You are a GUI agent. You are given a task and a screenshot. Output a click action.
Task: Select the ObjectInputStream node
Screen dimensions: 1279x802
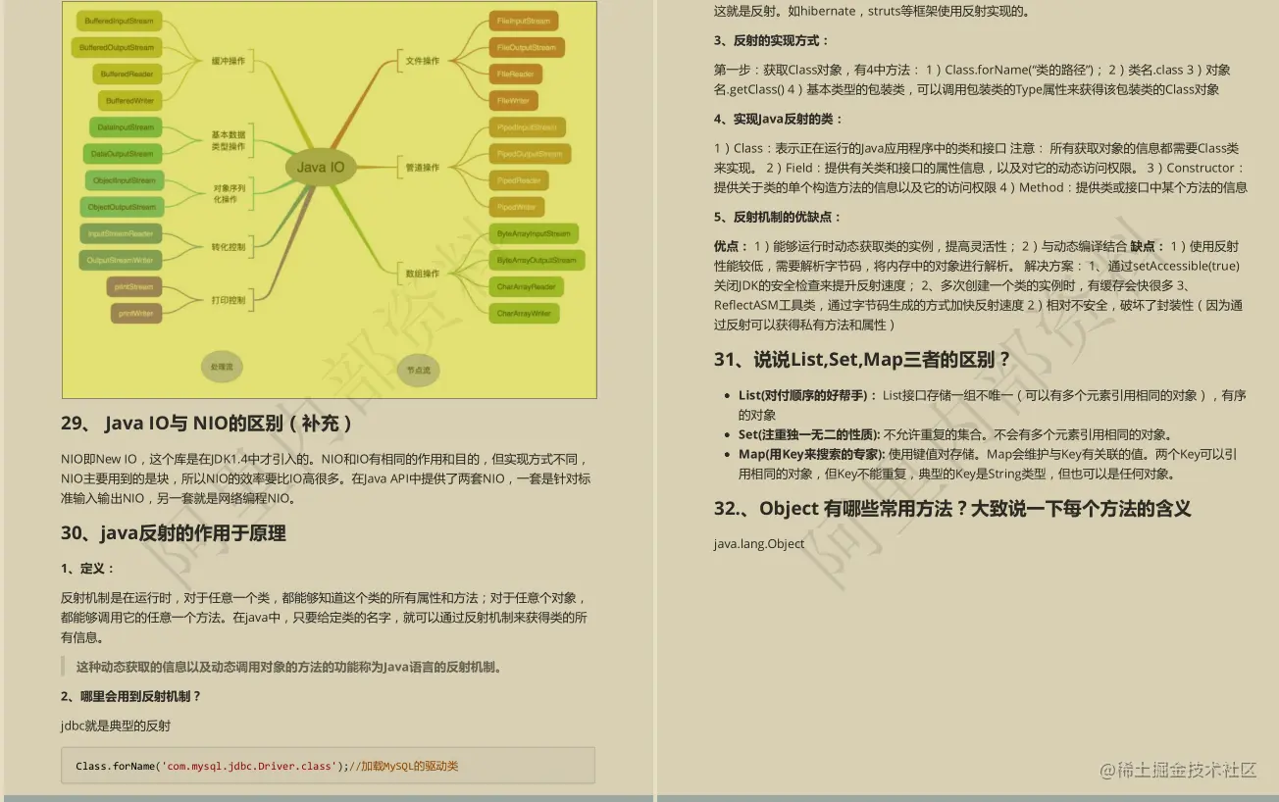127,180
